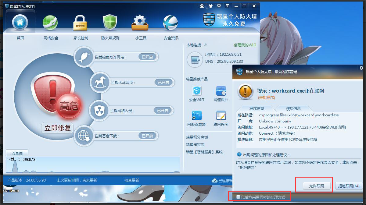
Task: Open 瑞星积分商城 link
Action: [x=197, y=137]
